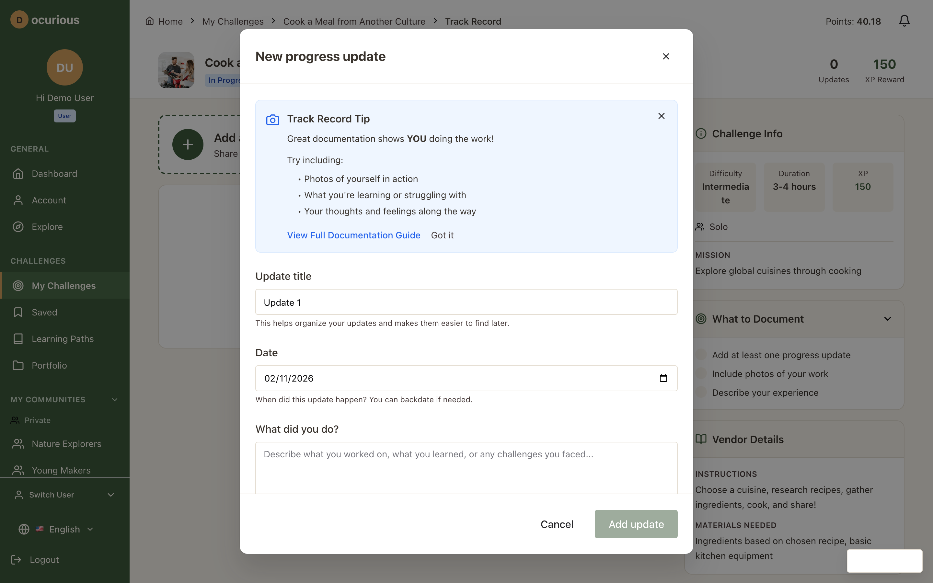Expand the Switch User dropdown
Screen dimensions: 933x583
(111, 495)
